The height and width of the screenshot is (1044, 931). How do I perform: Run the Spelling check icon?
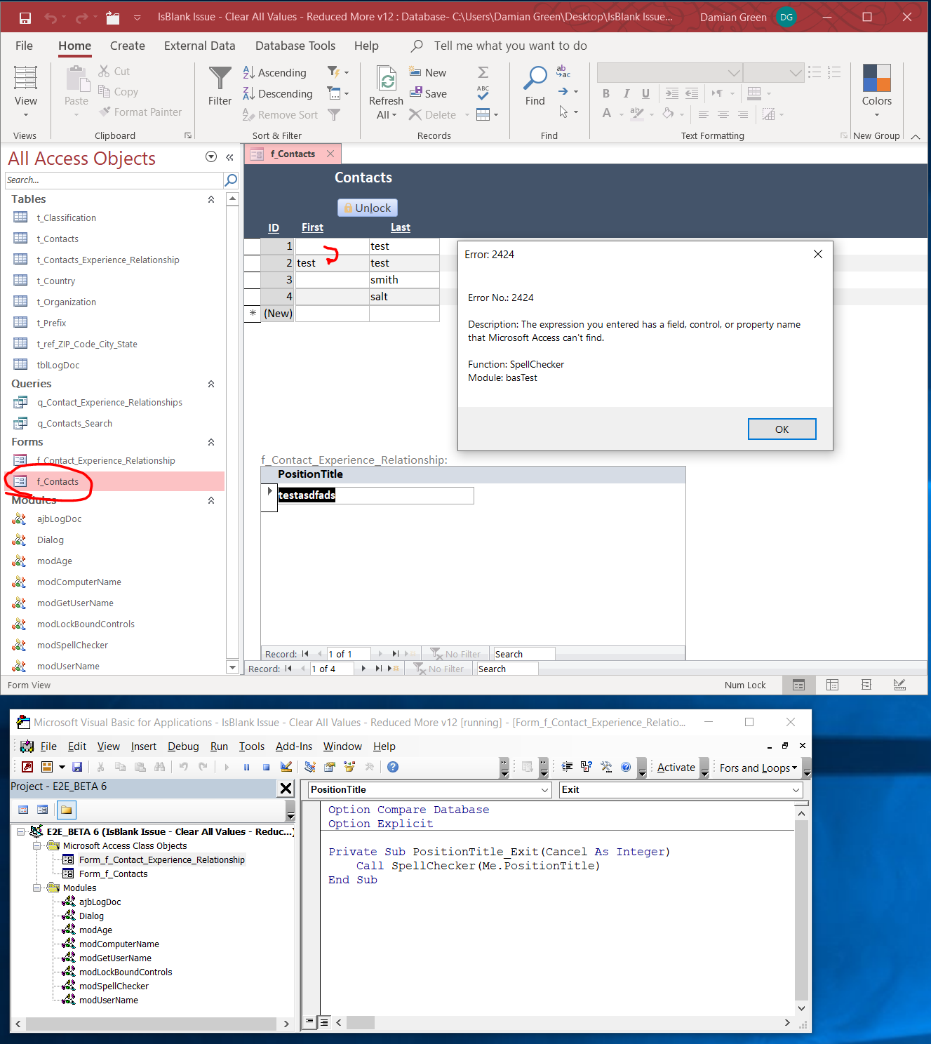pos(483,93)
